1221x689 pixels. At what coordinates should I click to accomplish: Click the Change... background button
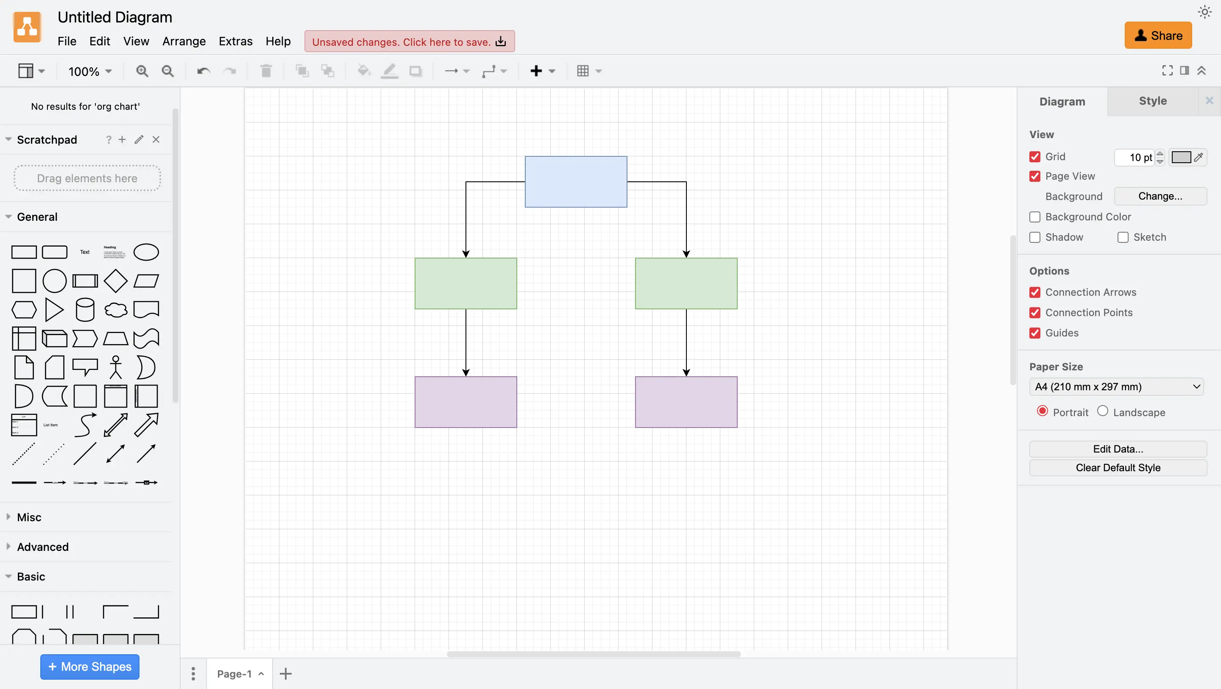[1160, 196]
